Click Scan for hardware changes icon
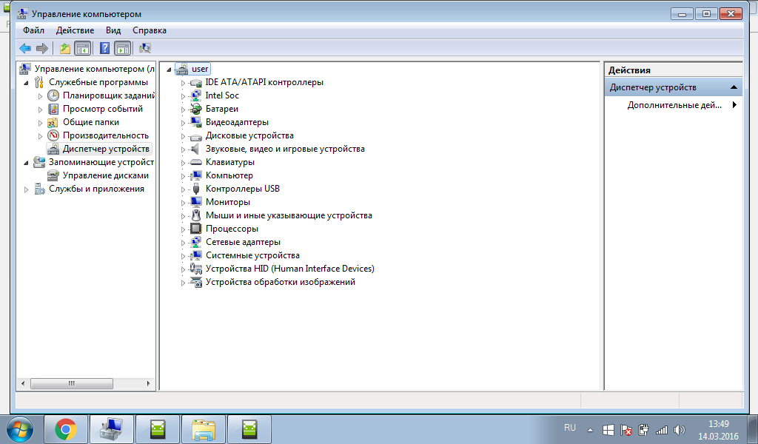Screen dimensions: 758x444 click(144, 48)
